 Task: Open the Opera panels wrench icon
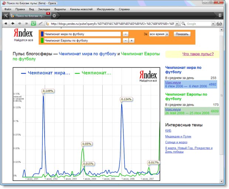[x=6, y=15]
